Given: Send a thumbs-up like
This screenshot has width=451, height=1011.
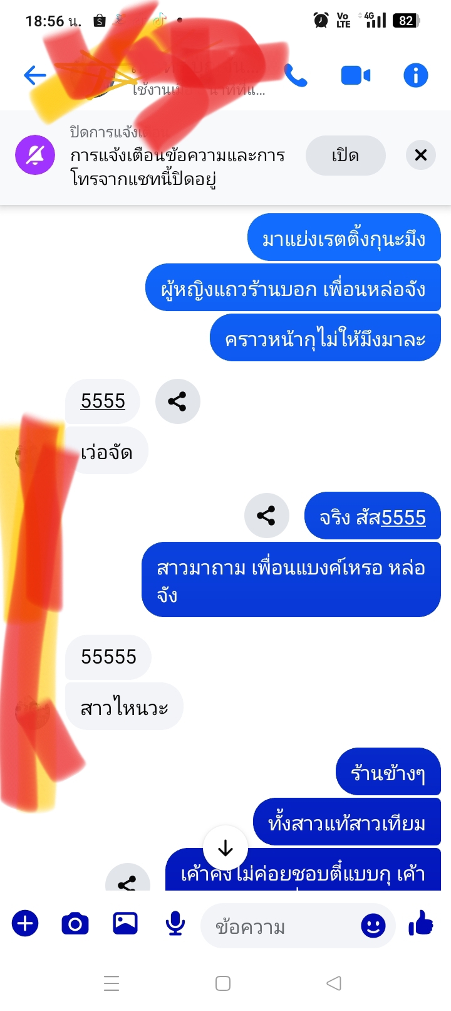Looking at the screenshot, I should (421, 923).
